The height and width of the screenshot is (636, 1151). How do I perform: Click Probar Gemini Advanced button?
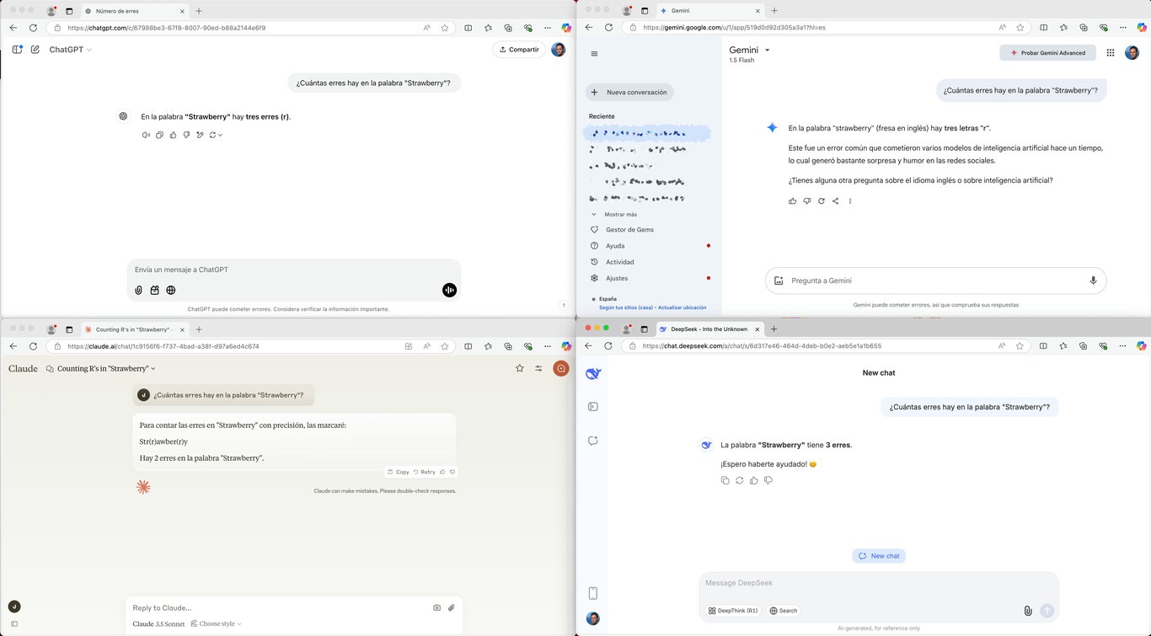point(1047,52)
